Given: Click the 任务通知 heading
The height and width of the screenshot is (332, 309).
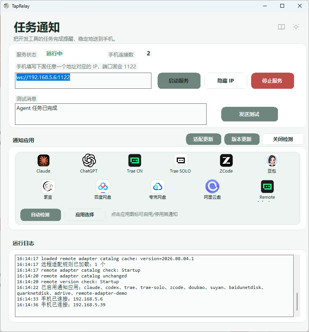Looking at the screenshot, I should pos(37,27).
